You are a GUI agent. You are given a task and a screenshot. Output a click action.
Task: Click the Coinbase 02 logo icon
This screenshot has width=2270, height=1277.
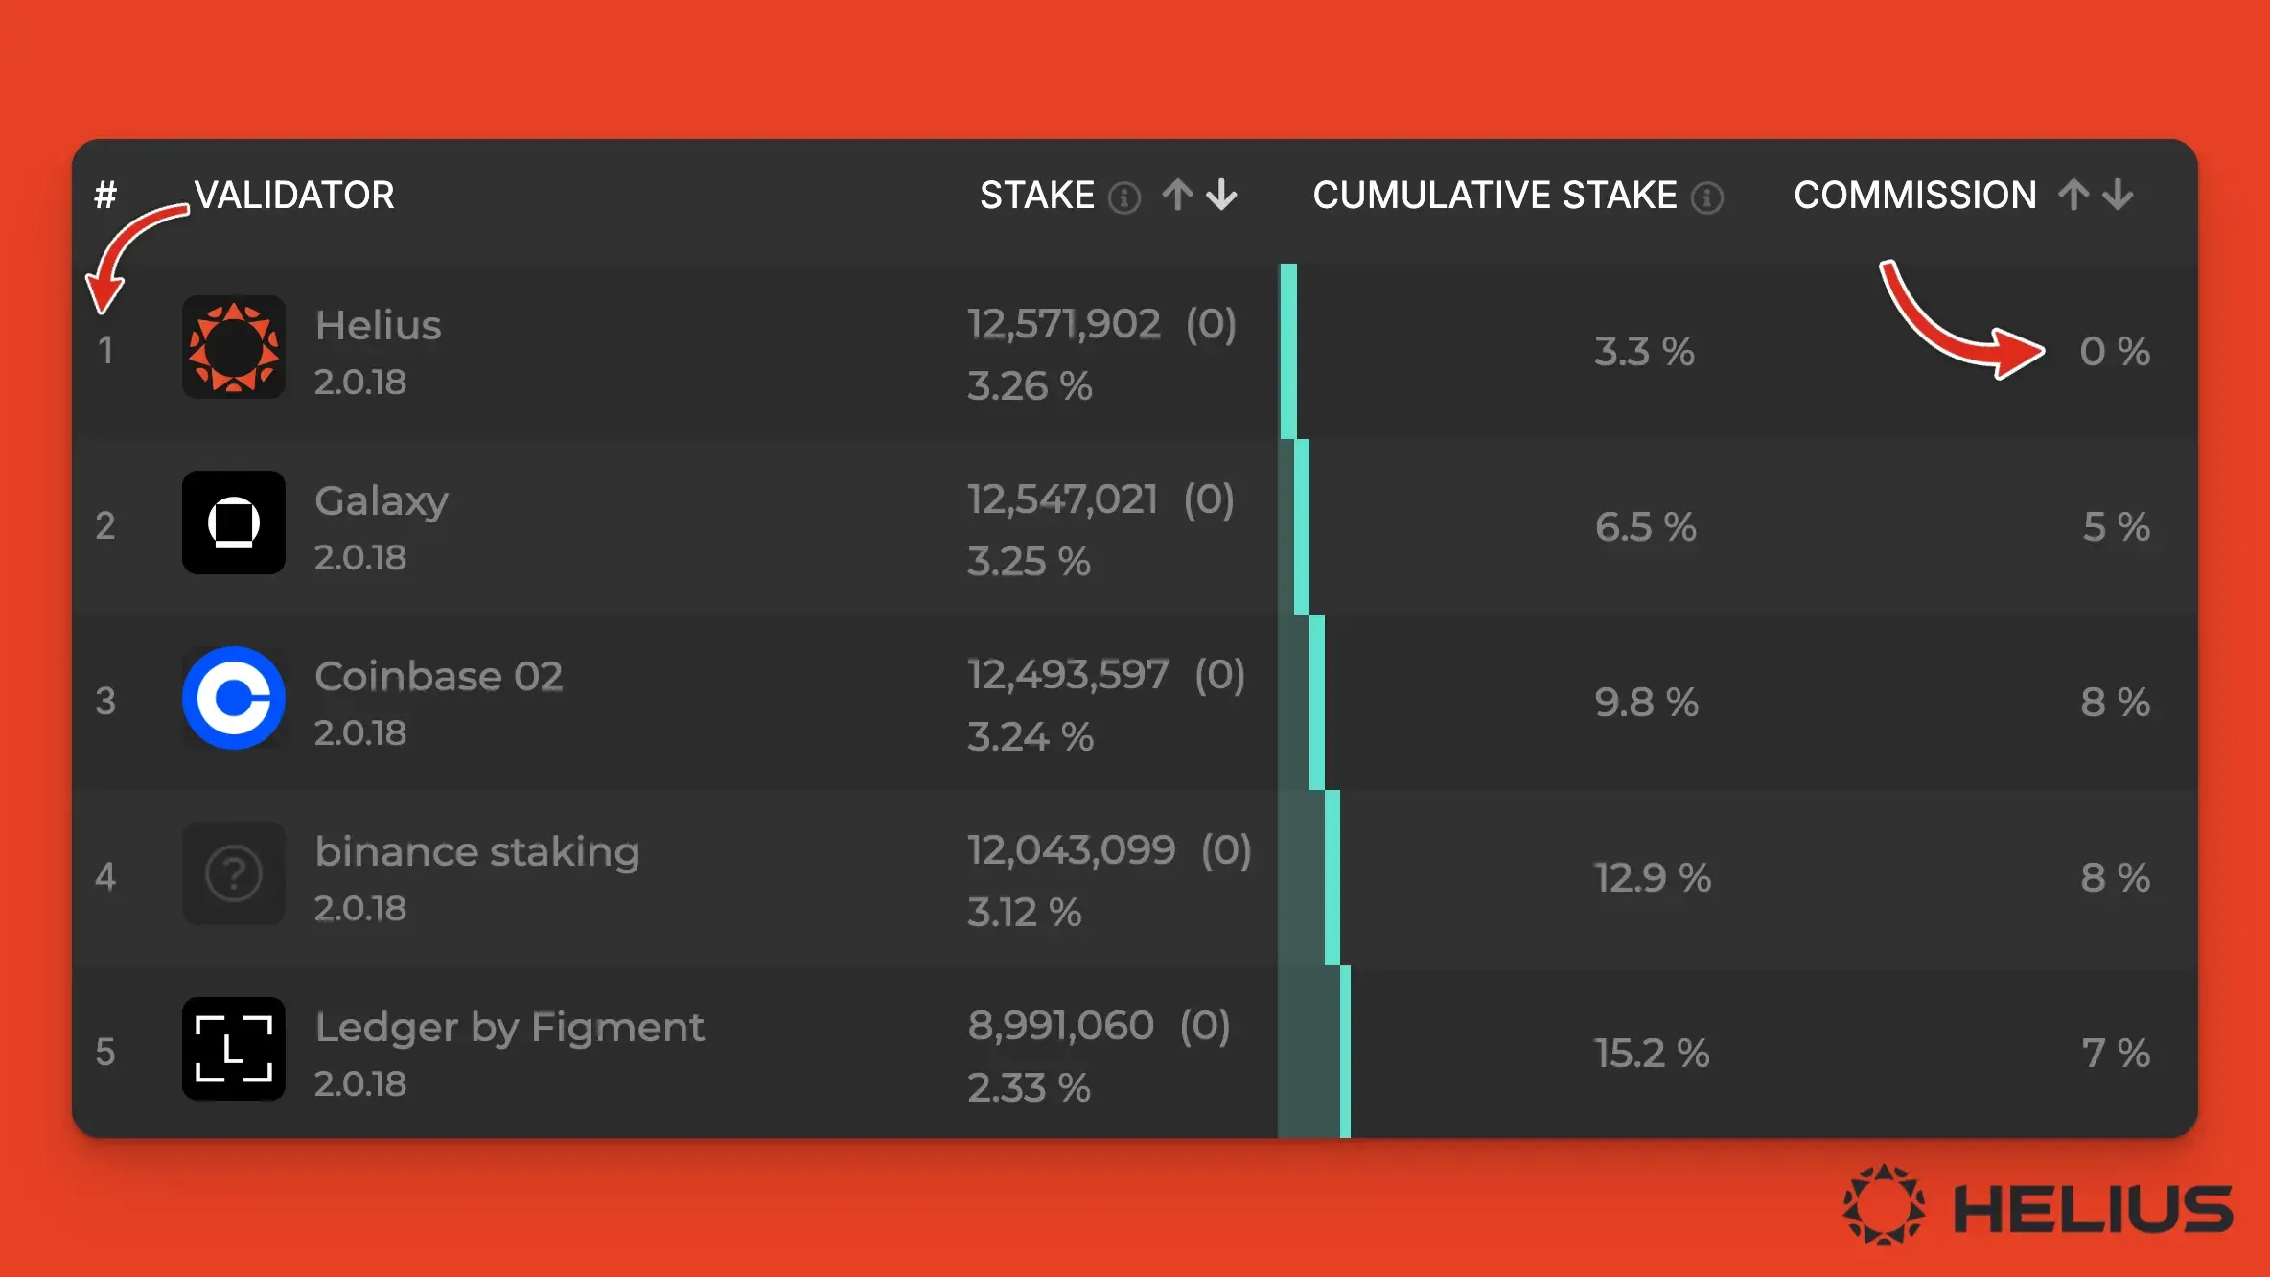[234, 698]
